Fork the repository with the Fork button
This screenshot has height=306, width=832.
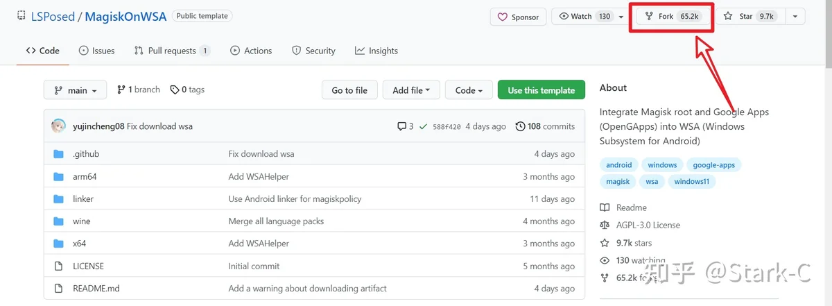click(x=672, y=16)
